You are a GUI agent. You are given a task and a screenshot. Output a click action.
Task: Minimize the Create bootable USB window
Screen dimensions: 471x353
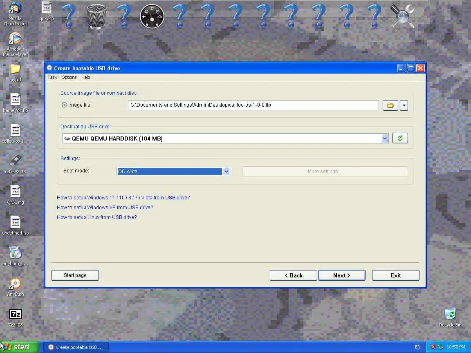[401, 68]
